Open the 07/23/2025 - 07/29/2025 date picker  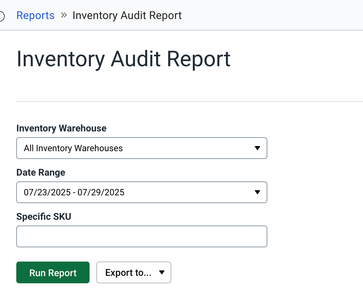pos(141,192)
